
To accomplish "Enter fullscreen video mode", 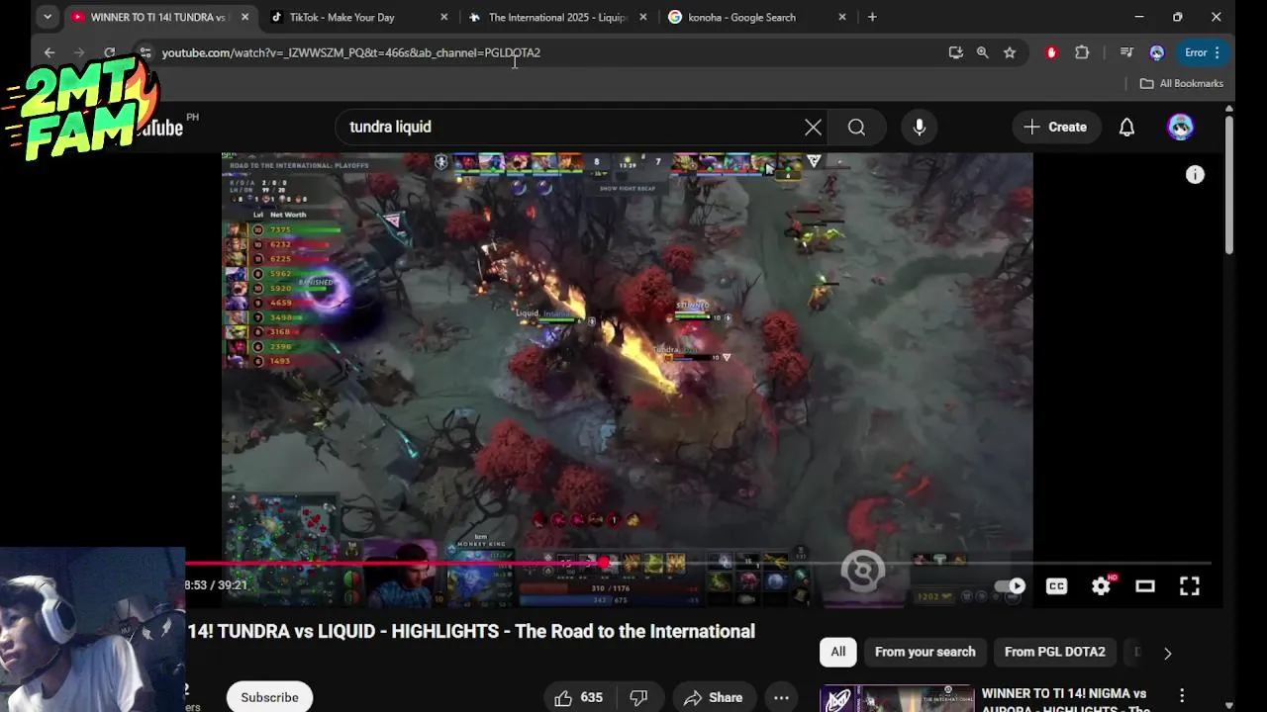I will click(1190, 586).
